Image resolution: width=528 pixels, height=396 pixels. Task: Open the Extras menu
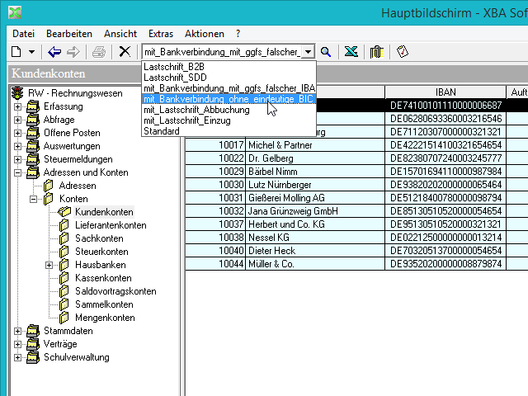161,34
